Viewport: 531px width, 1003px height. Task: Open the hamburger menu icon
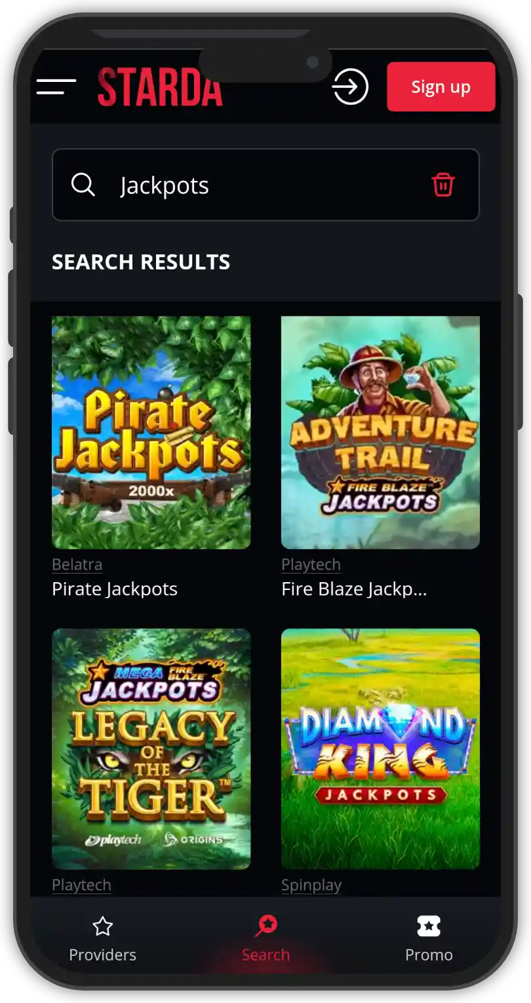pyautogui.click(x=56, y=87)
